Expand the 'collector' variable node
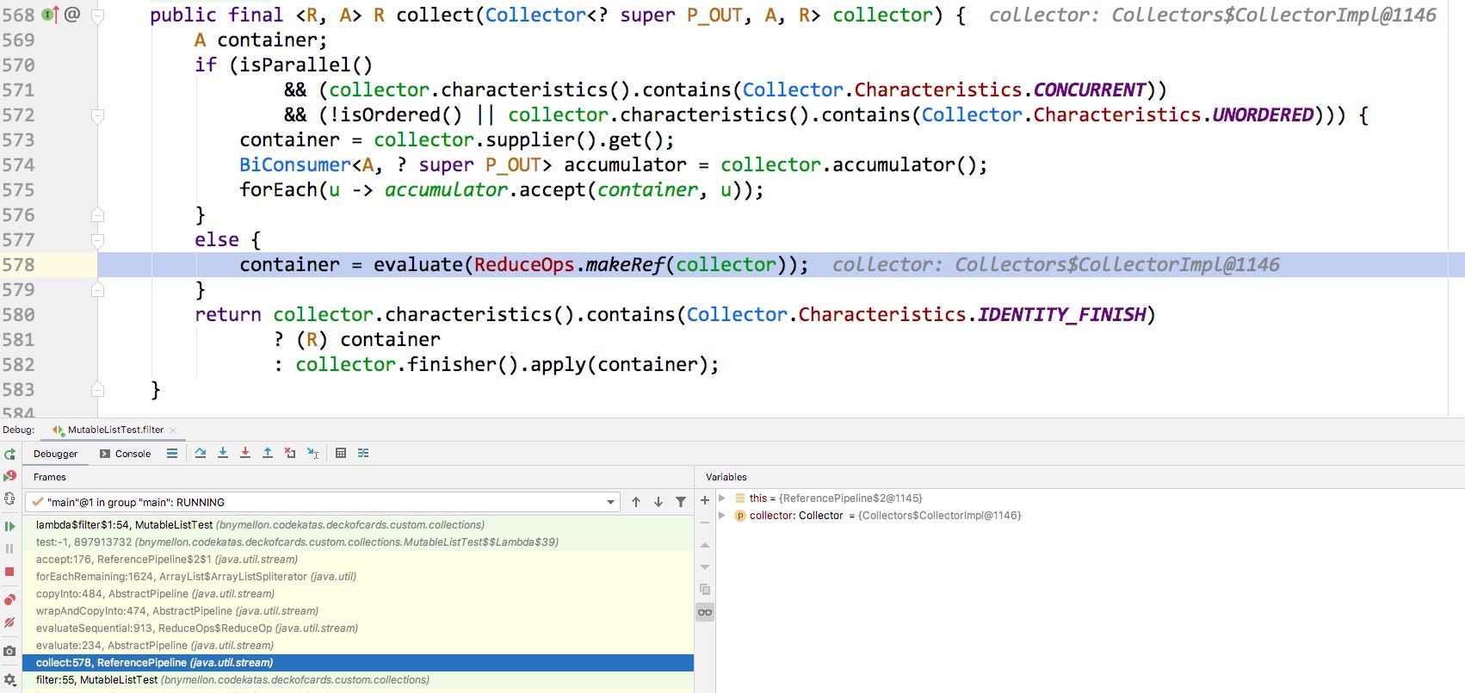 pyautogui.click(x=722, y=515)
